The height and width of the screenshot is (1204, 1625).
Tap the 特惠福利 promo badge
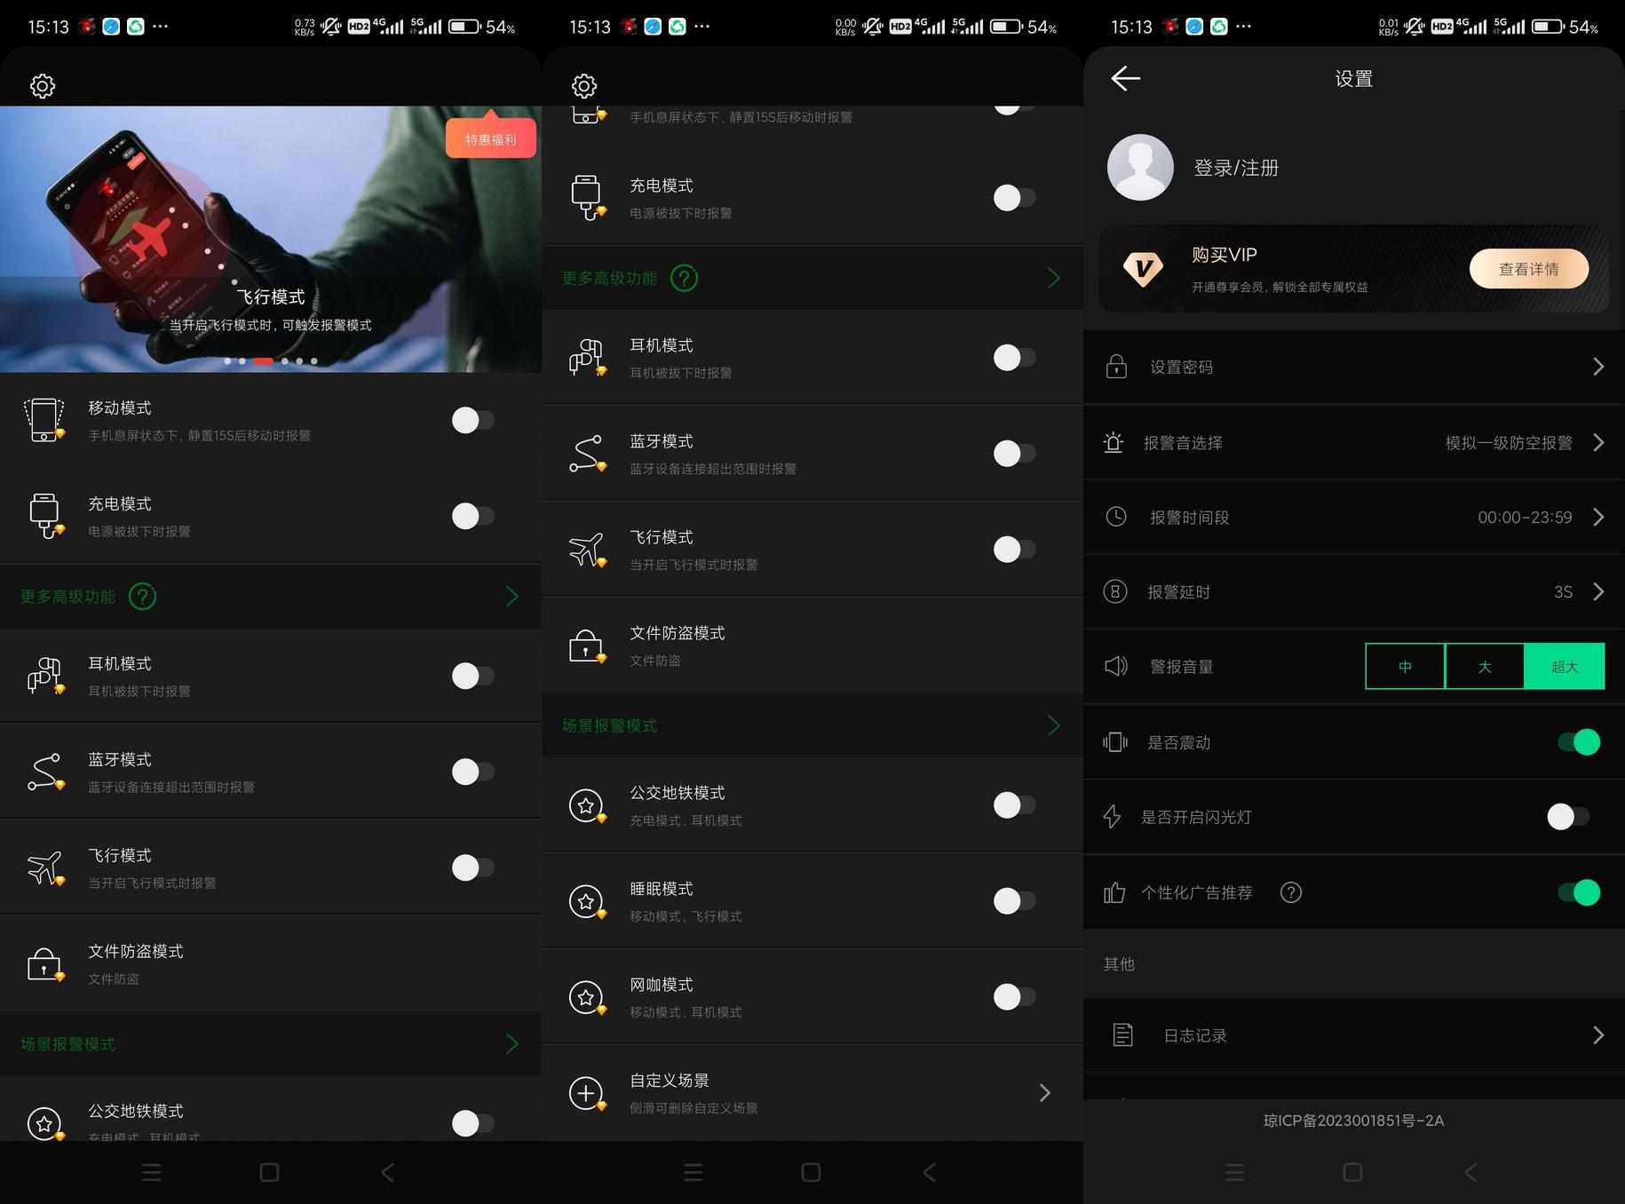[x=491, y=138]
